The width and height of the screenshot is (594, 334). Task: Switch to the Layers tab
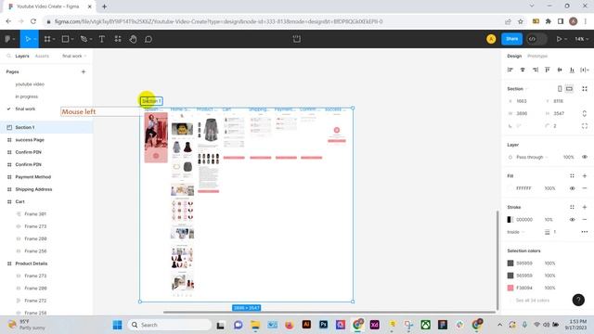tap(22, 56)
